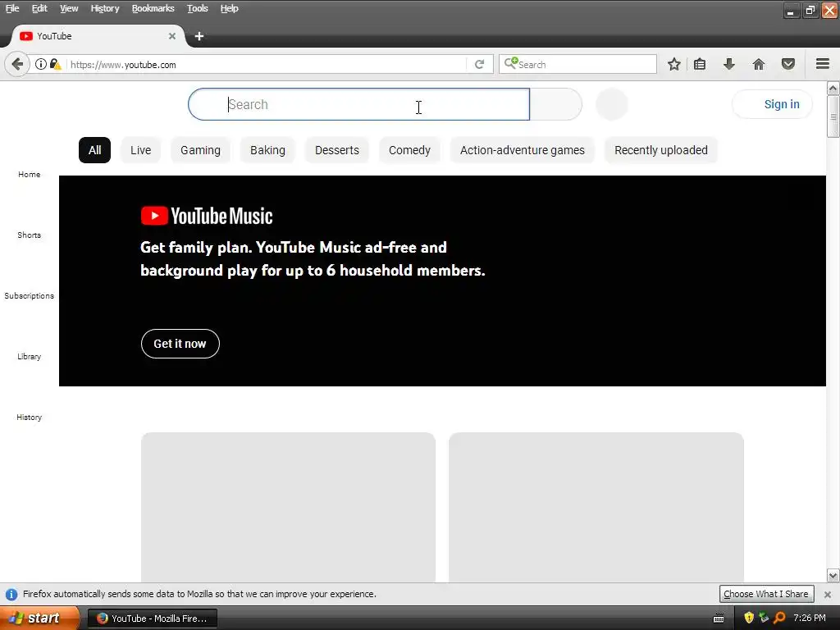The image size is (840, 630).
Task: Click the search engine magnifier icon
Action: coord(510,63)
